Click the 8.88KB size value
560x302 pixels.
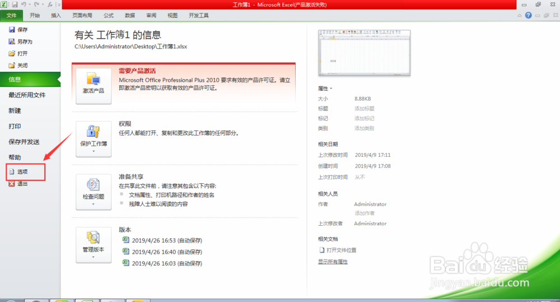pyautogui.click(x=363, y=99)
